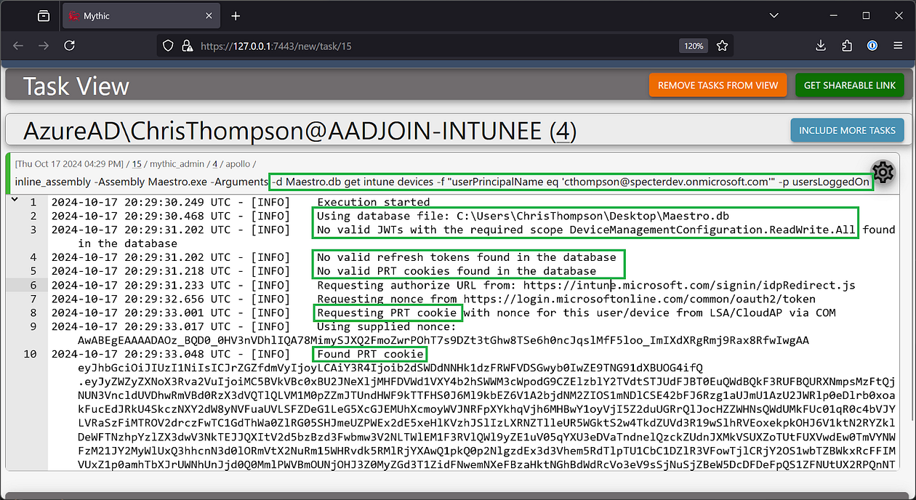Switch to the Mythic tab

coord(140,16)
